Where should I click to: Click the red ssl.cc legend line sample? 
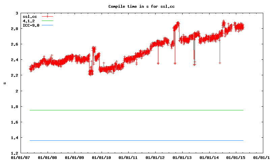[x=47, y=17]
